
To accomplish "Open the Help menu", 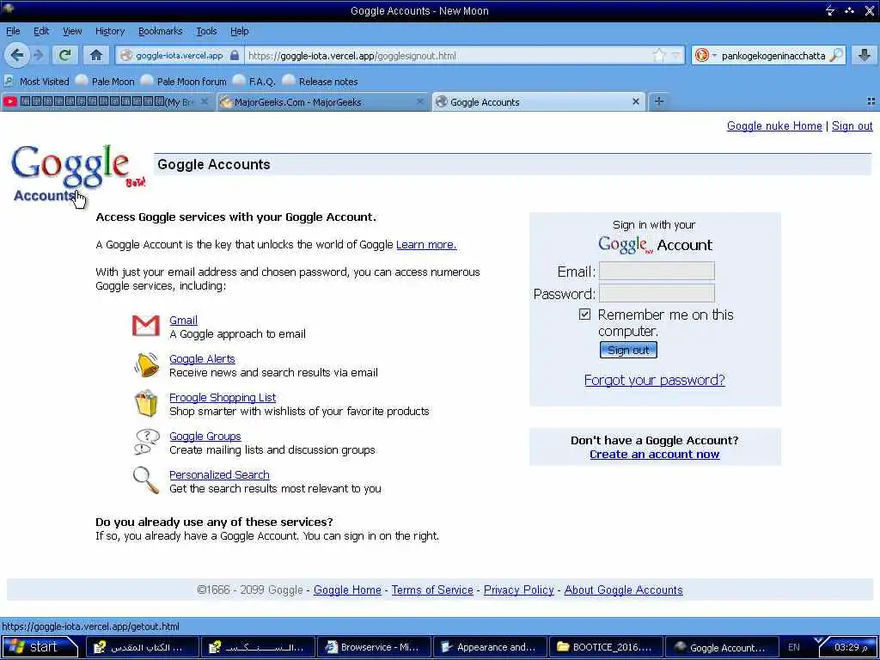I will pos(239,31).
